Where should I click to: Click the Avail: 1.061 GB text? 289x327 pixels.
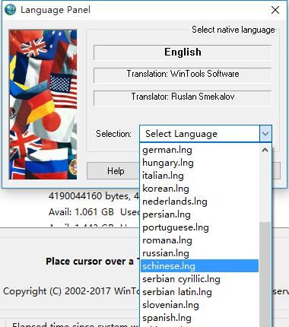[81, 212]
